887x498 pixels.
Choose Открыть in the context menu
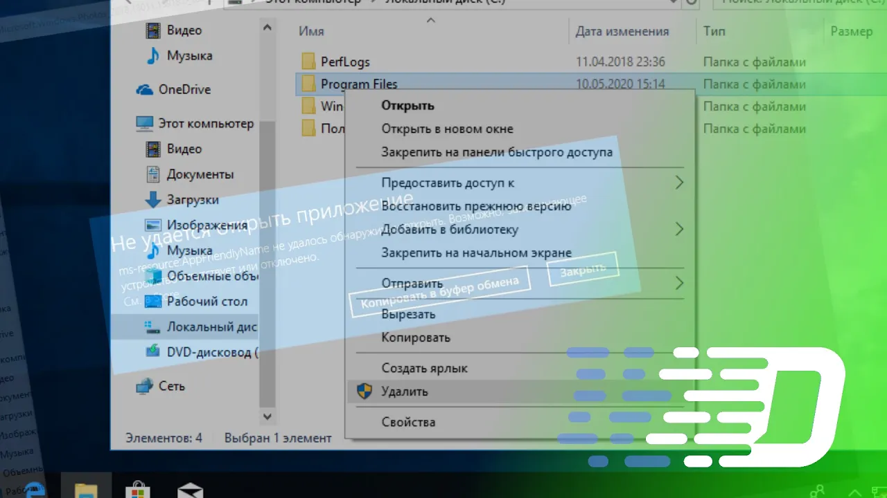point(407,106)
